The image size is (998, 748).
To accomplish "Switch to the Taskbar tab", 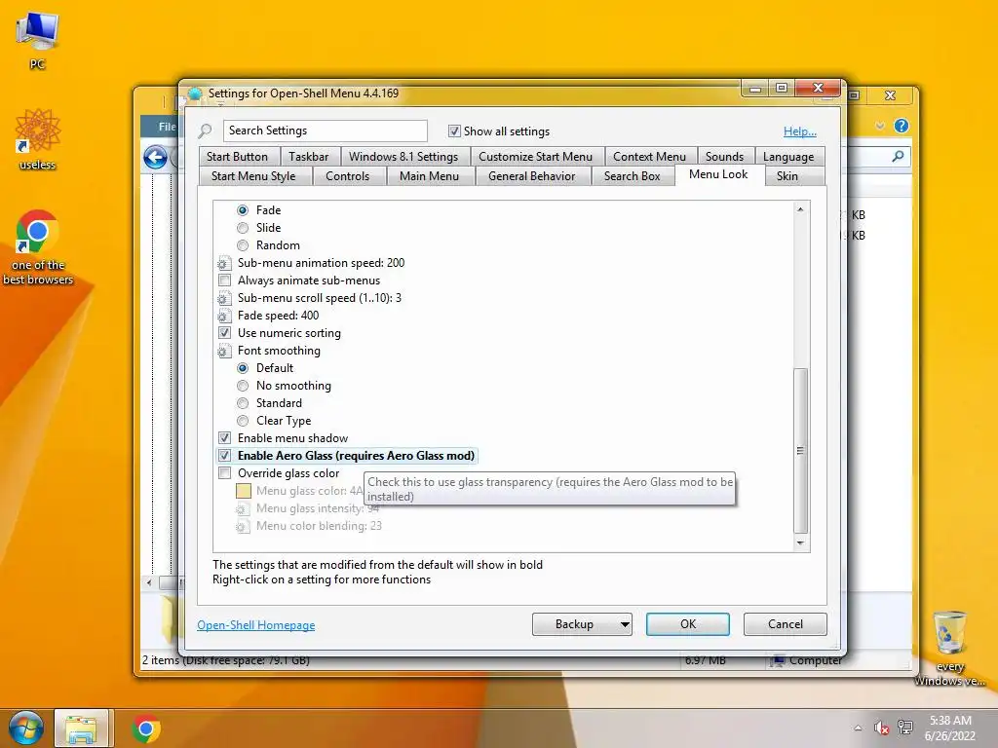I will pos(309,157).
